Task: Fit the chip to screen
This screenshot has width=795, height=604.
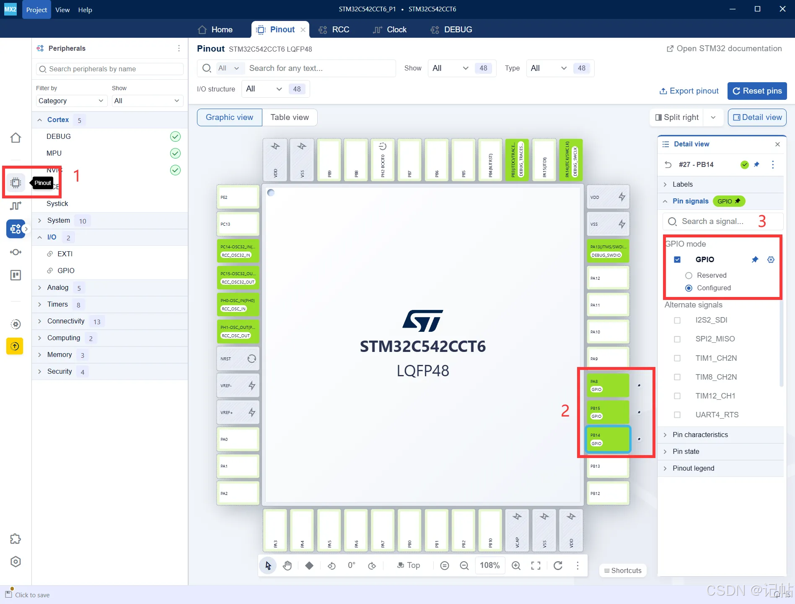Action: [536, 565]
